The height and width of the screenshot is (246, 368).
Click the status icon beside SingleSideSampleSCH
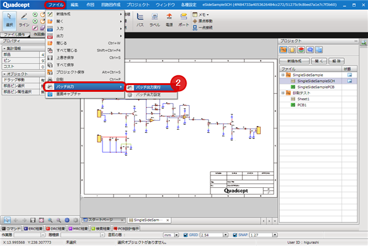click(350, 81)
